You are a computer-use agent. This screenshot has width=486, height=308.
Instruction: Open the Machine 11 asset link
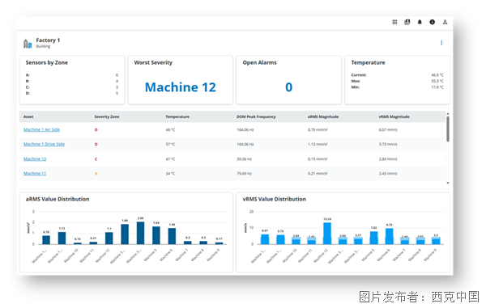pyautogui.click(x=35, y=173)
